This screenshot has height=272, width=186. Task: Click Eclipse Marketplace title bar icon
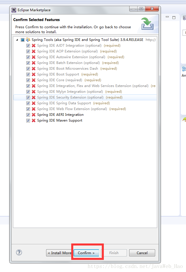(x=14, y=10)
